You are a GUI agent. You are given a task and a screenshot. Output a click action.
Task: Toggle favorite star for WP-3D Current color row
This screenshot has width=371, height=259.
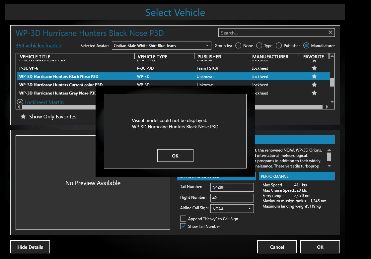pos(314,85)
